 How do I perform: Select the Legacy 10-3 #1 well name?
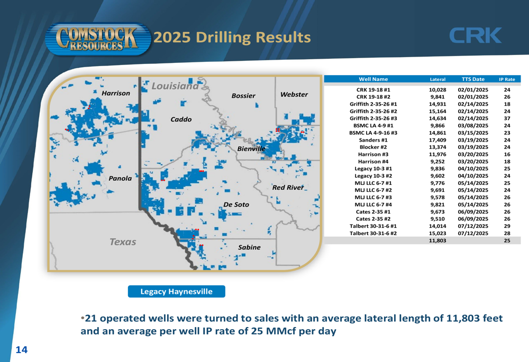coord(373,169)
